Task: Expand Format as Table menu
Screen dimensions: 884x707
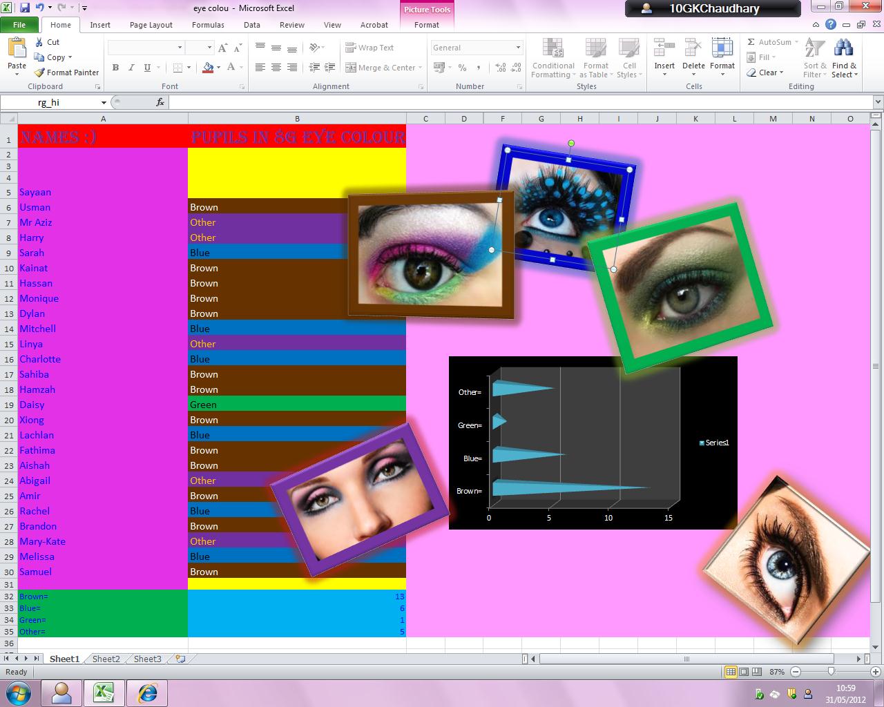Action: [596, 59]
